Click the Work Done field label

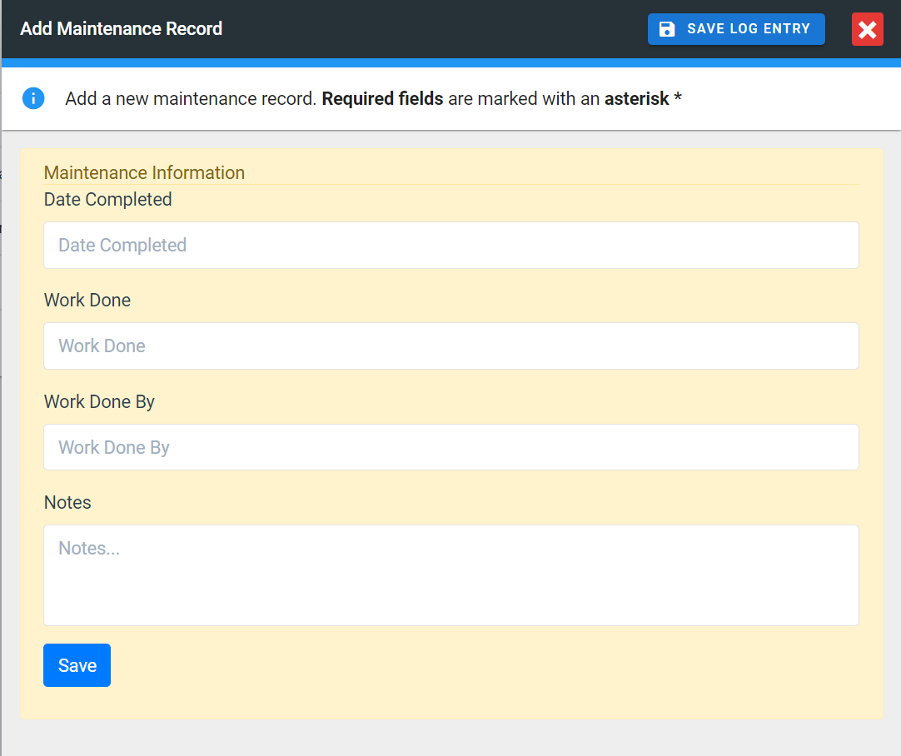point(87,301)
